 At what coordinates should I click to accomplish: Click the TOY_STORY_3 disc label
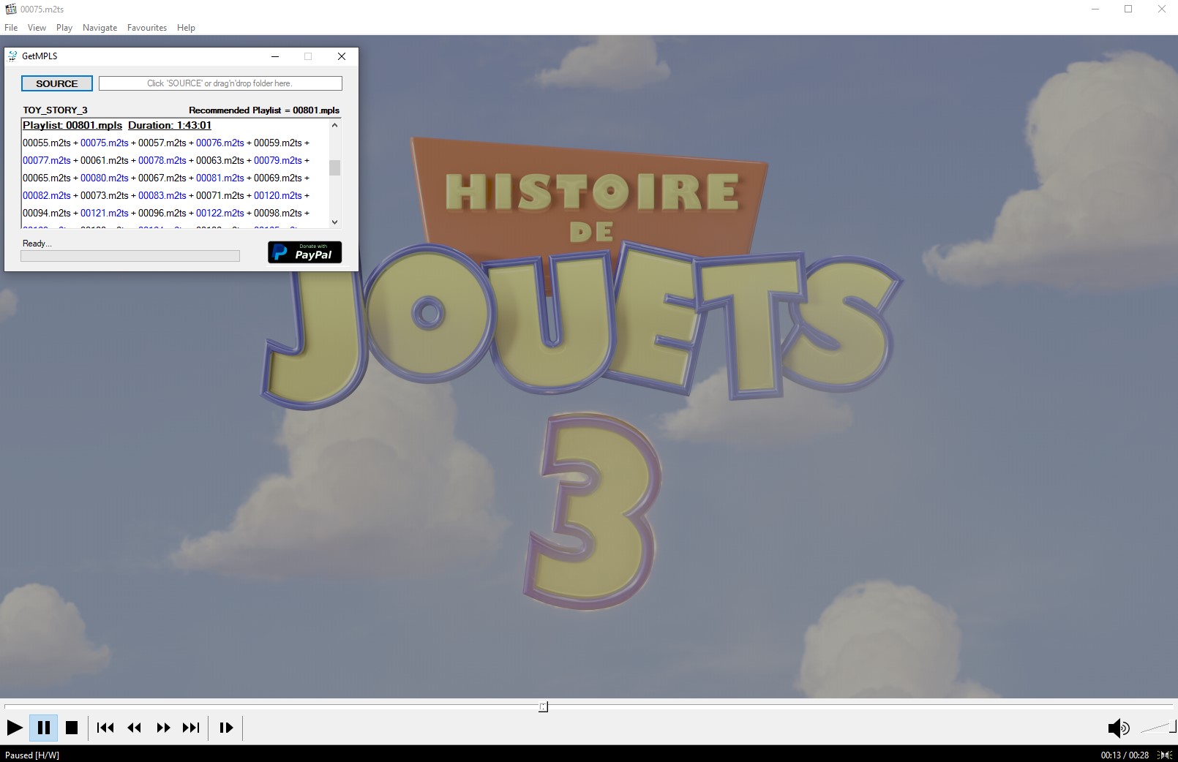(55, 110)
